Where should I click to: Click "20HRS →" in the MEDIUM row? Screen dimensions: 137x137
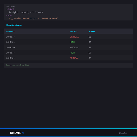pos(11,47)
